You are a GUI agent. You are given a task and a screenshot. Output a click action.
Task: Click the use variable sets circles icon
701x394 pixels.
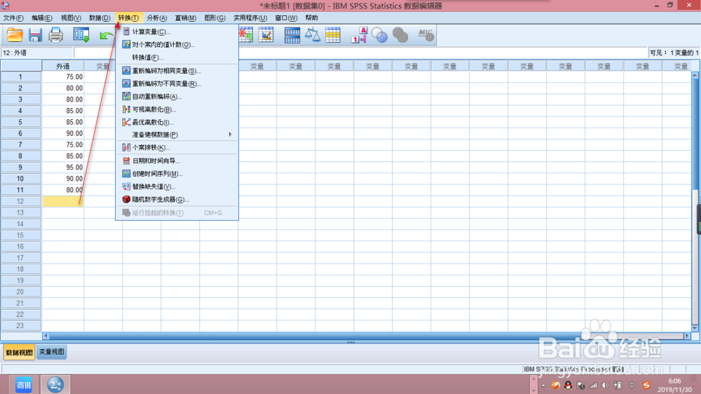(379, 35)
